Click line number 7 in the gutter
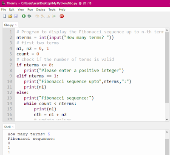 pos(11,65)
